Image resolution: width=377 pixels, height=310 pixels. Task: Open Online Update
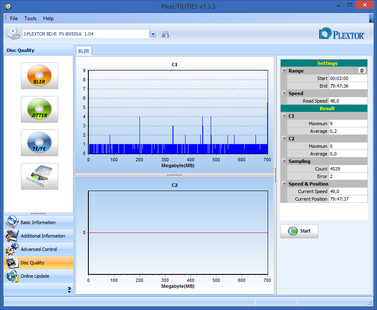(39, 276)
